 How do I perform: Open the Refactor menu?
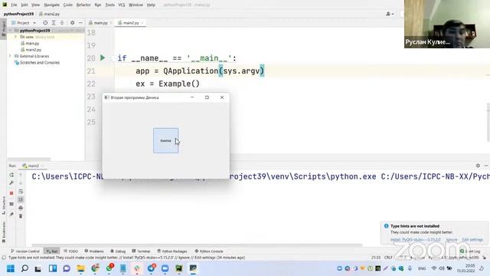click(83, 5)
